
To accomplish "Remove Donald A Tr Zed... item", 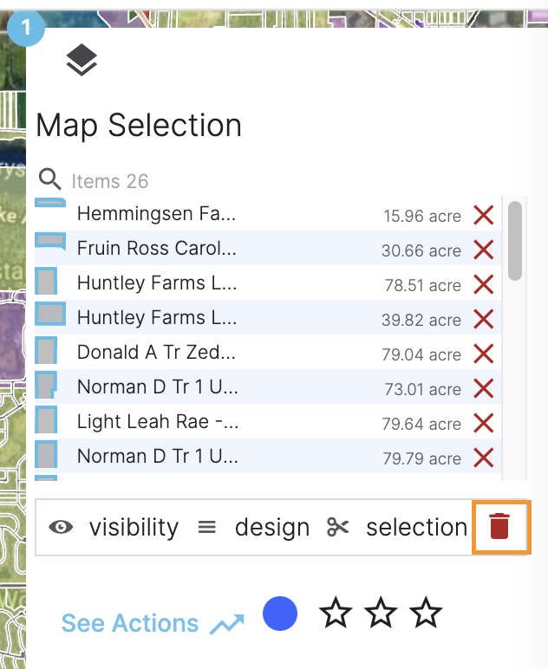I will [x=484, y=354].
